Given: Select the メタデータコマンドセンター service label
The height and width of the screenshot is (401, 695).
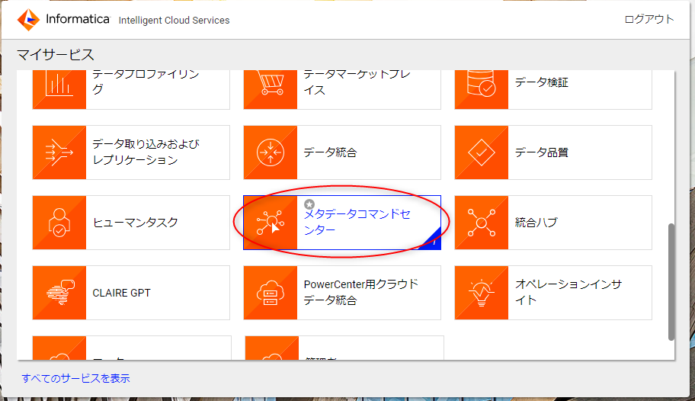Looking at the screenshot, I should pos(357,223).
